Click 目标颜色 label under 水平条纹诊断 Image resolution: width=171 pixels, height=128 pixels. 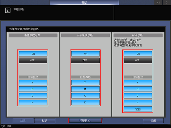[x=85, y=77]
